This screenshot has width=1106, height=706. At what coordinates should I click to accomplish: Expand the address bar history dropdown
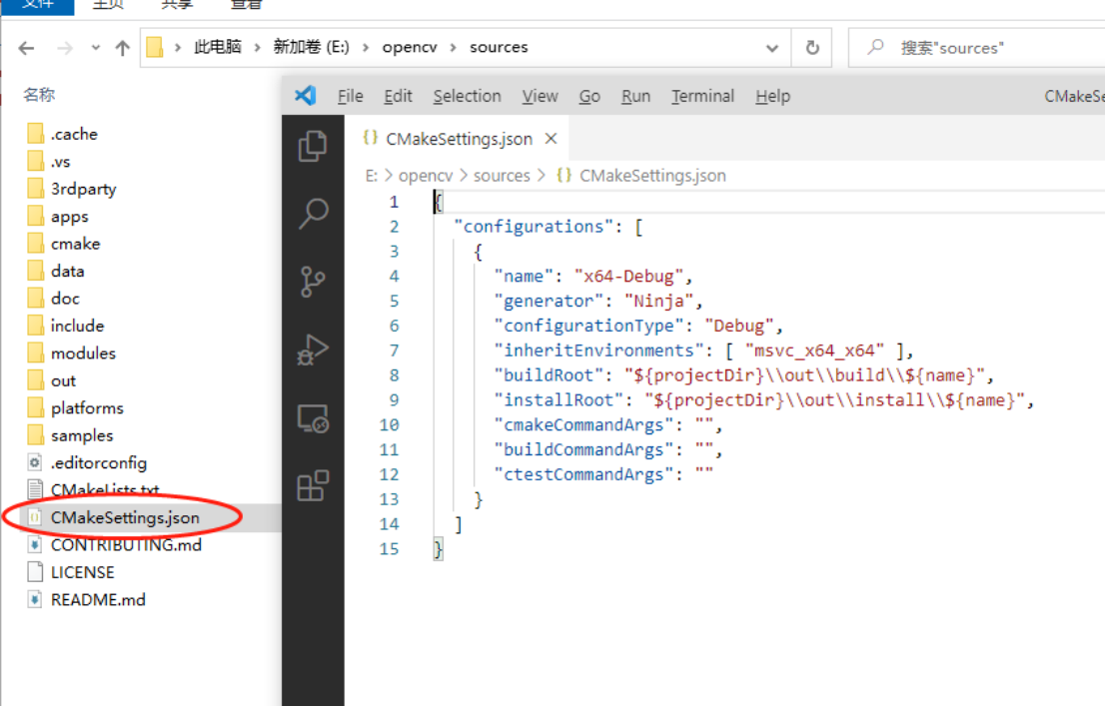pyautogui.click(x=772, y=48)
